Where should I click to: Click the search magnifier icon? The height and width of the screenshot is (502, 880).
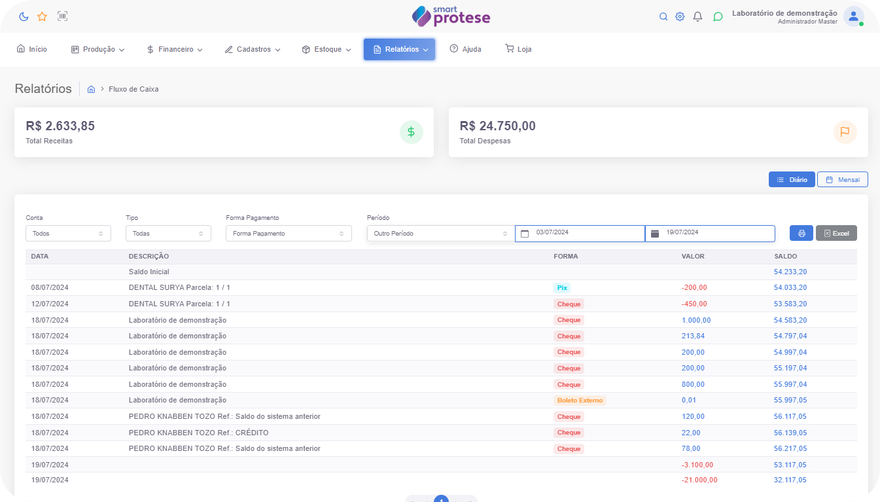click(x=663, y=16)
